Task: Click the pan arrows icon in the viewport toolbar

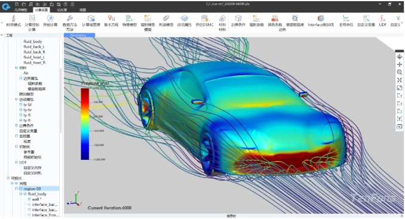Action: pos(399,64)
